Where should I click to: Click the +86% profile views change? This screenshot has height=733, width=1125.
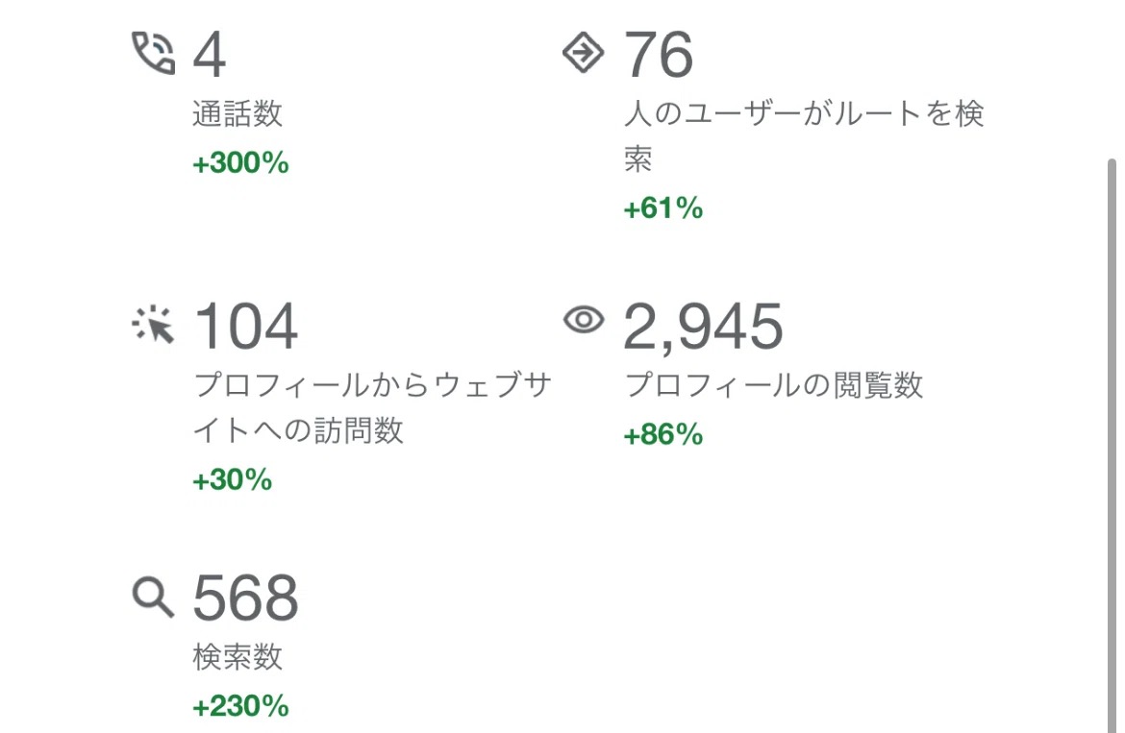click(663, 435)
